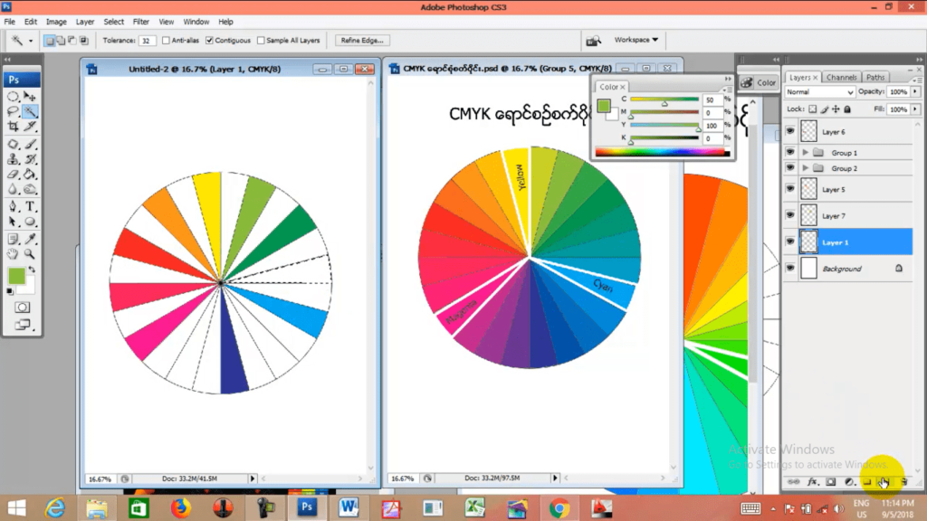Click the add layer mask icon

tap(831, 482)
